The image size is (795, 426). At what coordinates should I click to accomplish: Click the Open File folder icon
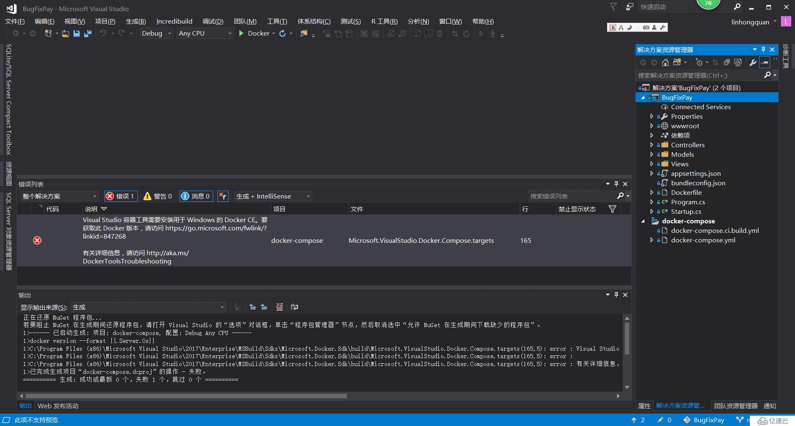(65, 34)
